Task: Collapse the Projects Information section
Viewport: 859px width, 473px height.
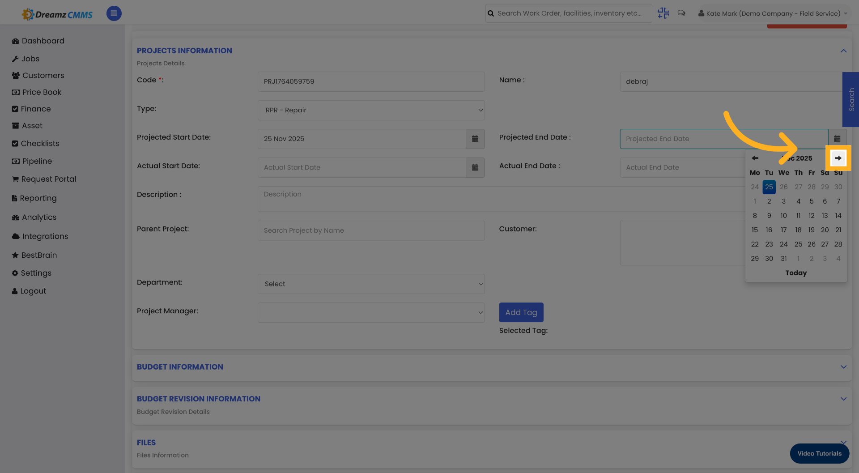Action: tap(844, 51)
